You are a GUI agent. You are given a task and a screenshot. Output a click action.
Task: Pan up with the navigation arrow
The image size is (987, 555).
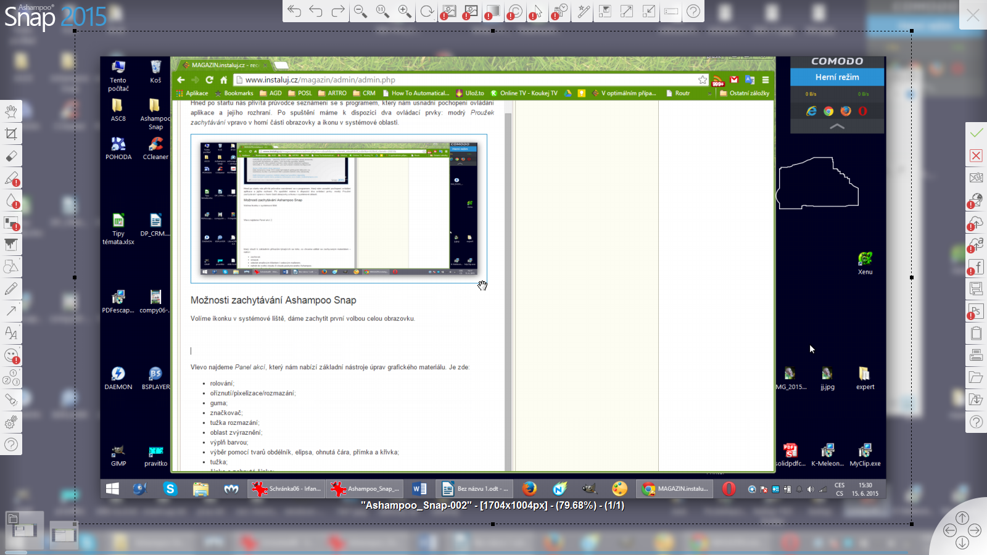click(962, 518)
